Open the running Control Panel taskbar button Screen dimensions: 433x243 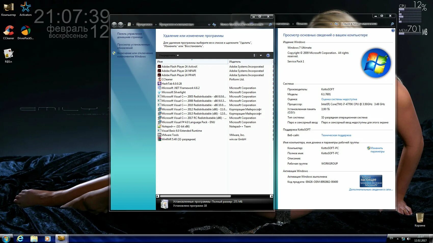coord(61,238)
